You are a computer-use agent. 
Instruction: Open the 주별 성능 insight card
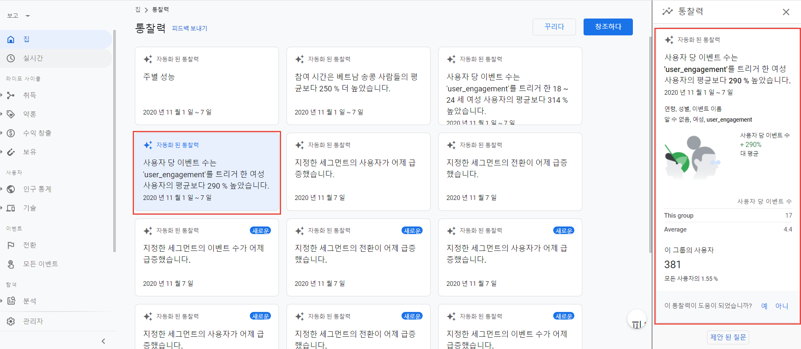click(207, 86)
